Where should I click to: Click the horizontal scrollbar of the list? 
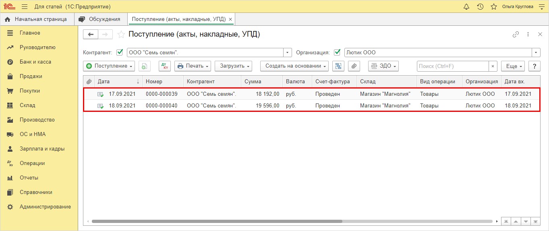[x=217, y=221]
